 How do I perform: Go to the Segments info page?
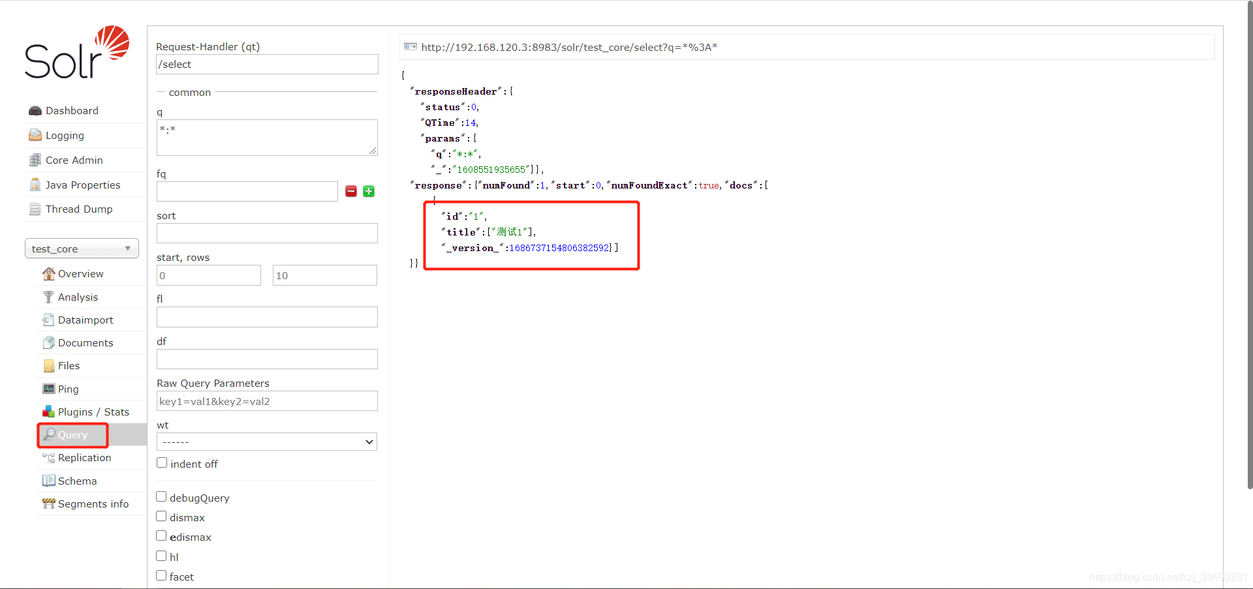(93, 504)
